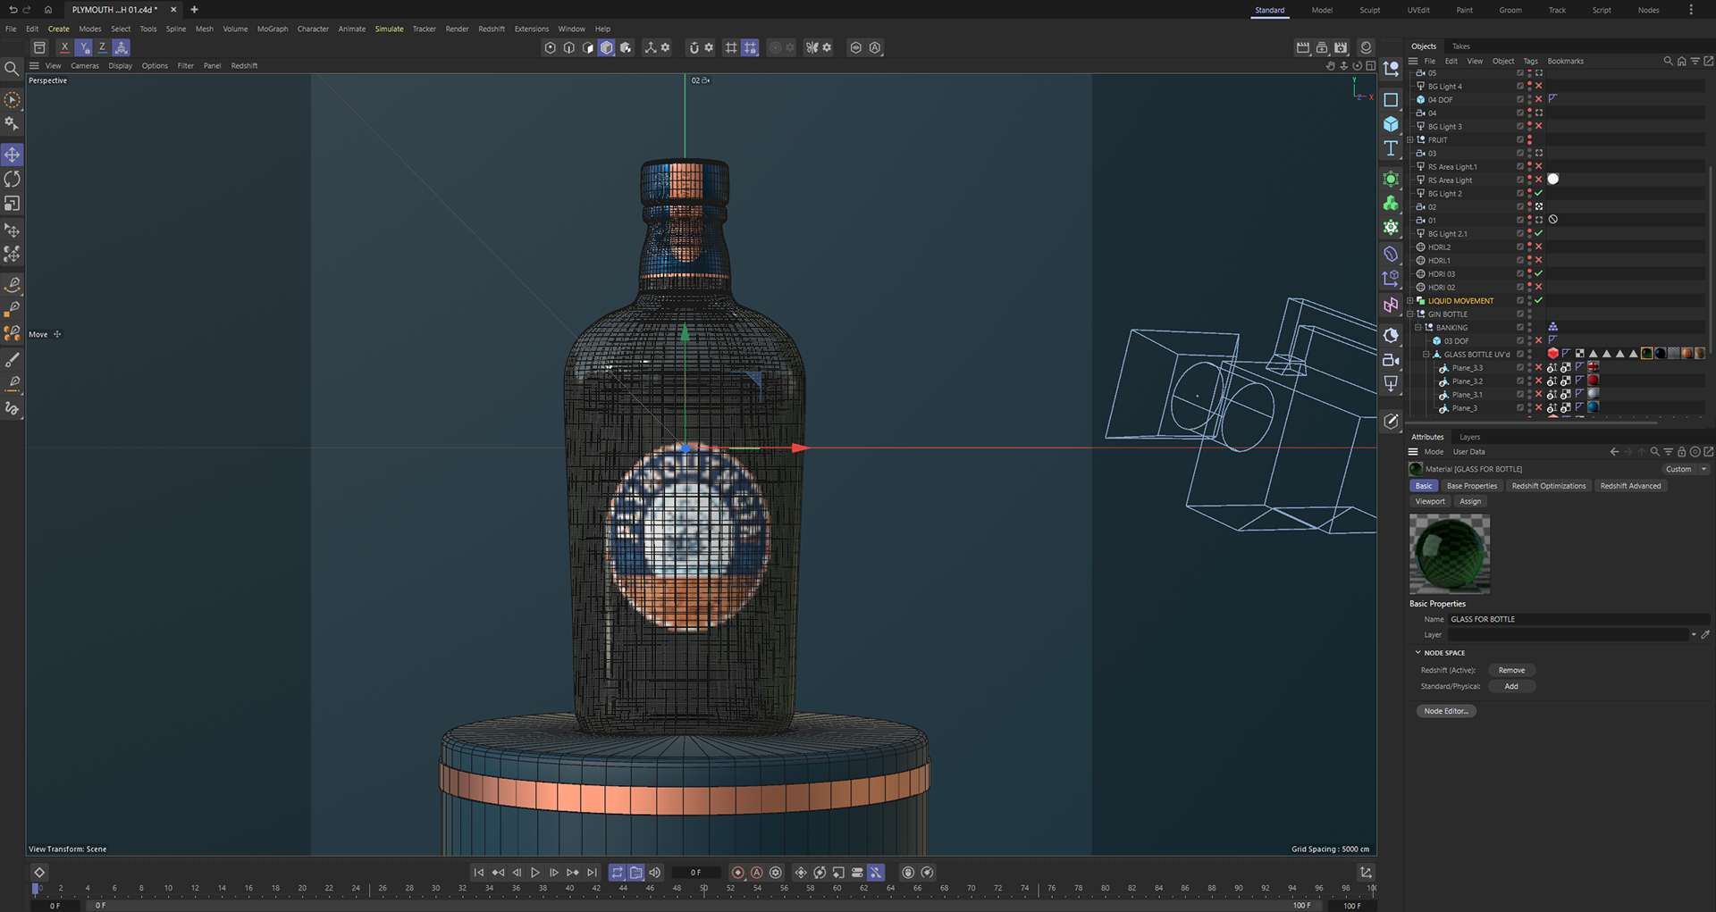The height and width of the screenshot is (912, 1716).
Task: Add Camera object from right palette
Action: [1391, 360]
